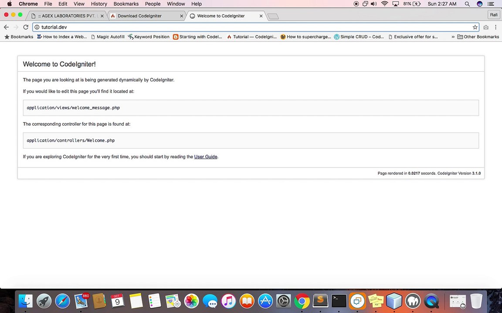The image size is (502, 313).
Task: Open the Chrome application menu
Action: [x=28, y=4]
